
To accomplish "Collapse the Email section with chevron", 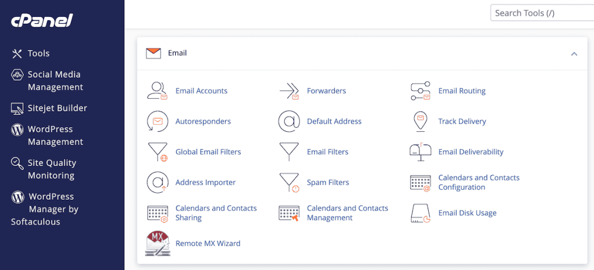I will tap(574, 54).
